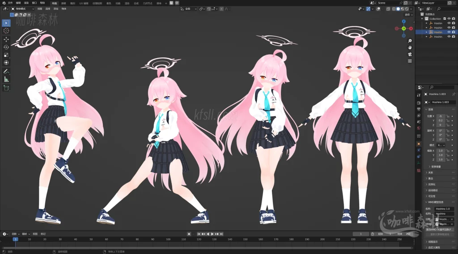Enable auto keying record button

coord(189,234)
